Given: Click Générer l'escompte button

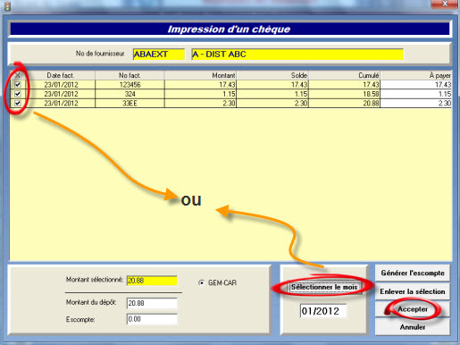Looking at the screenshot, I should coord(413,273).
